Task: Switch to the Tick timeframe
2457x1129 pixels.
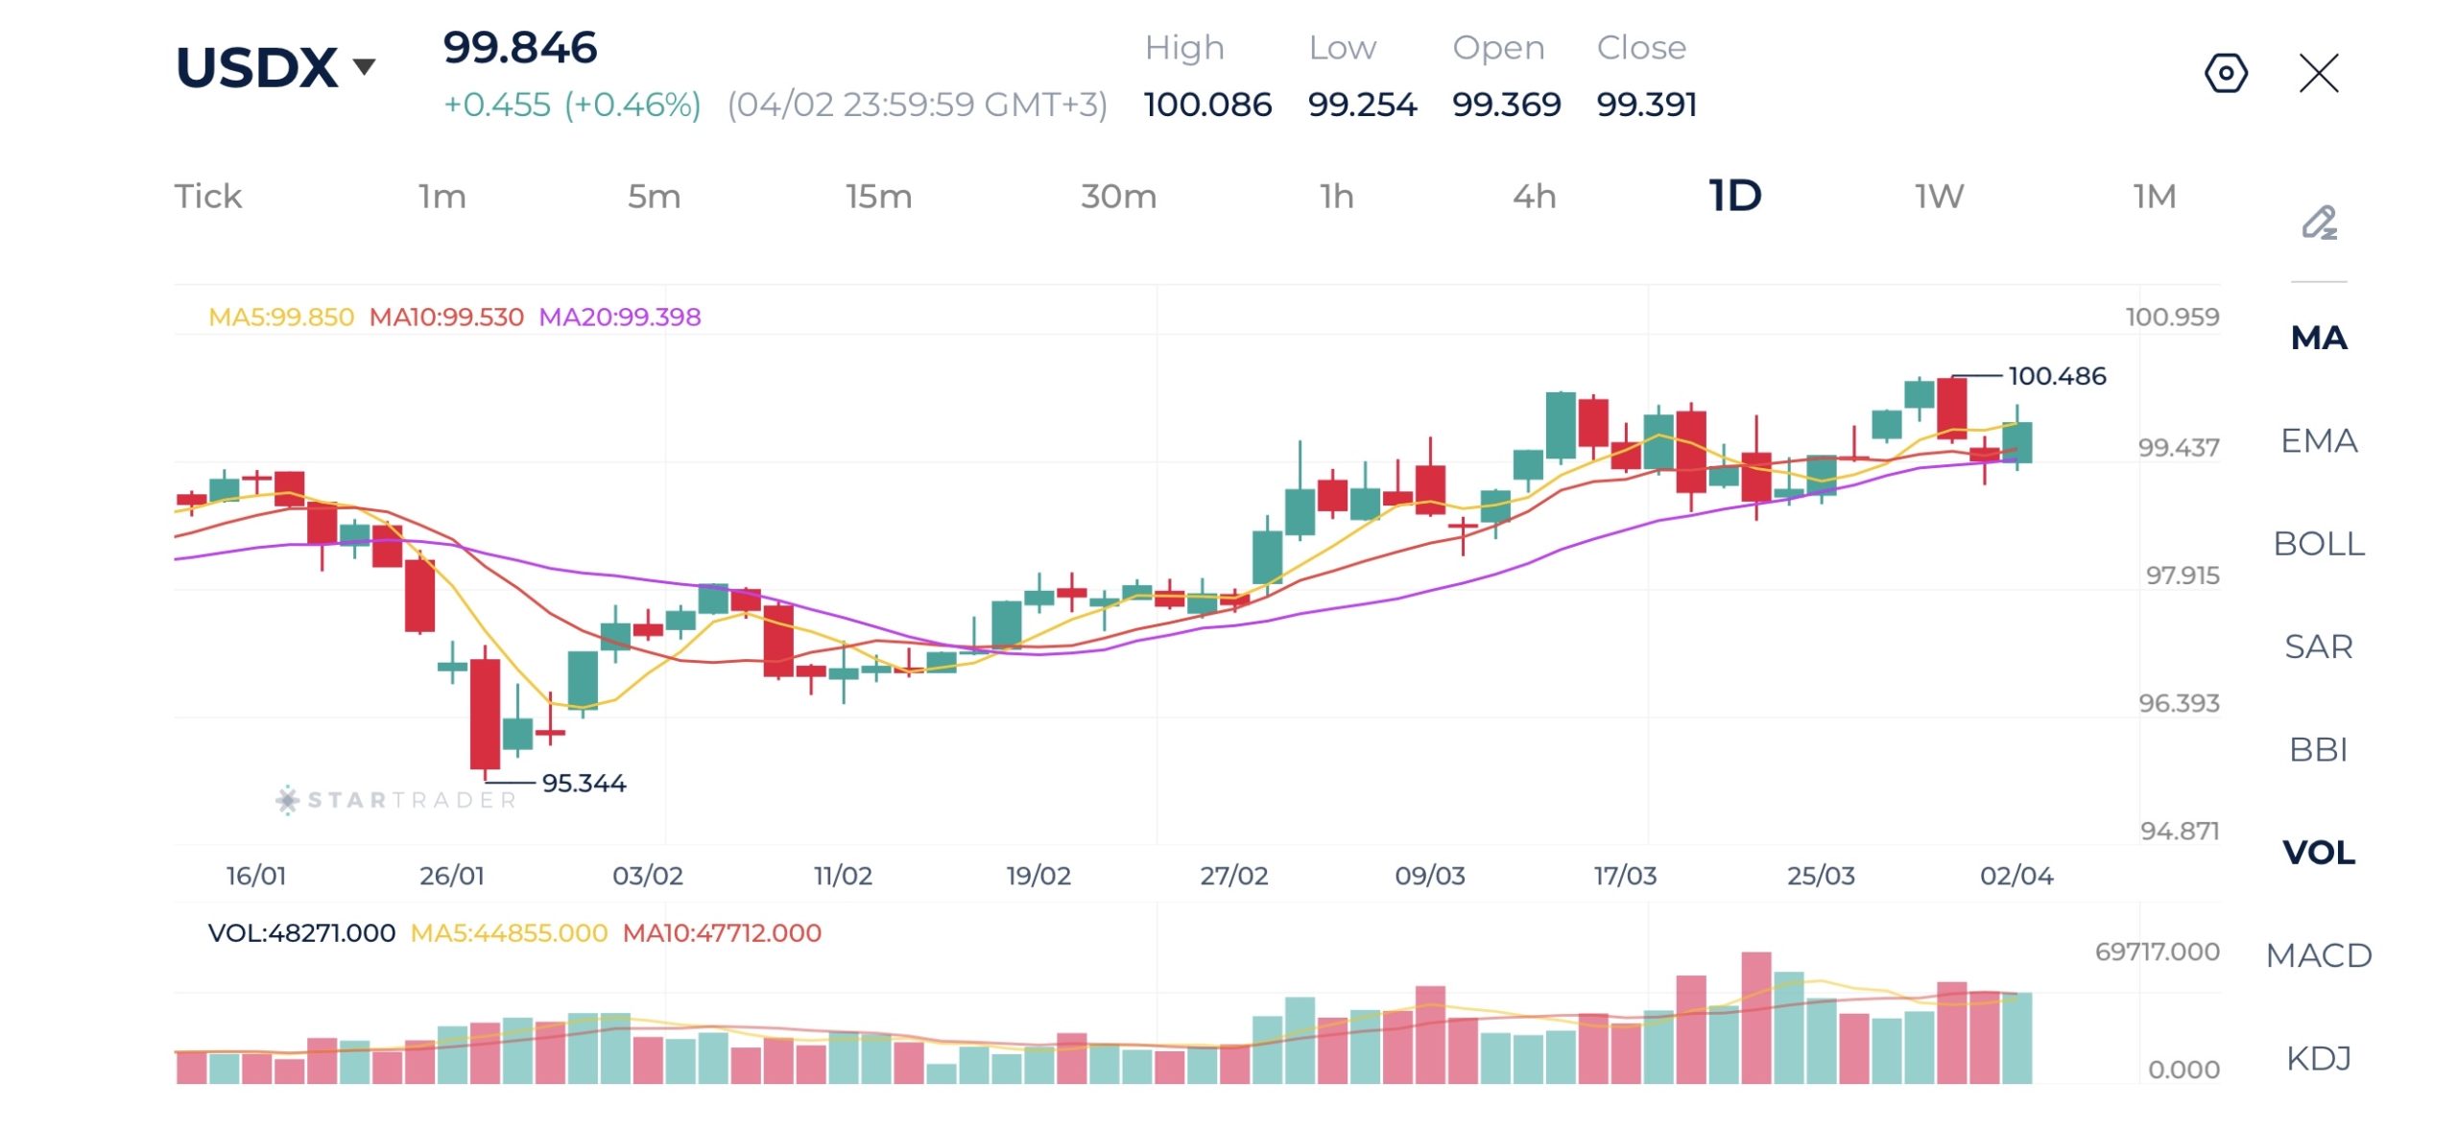Action: (x=207, y=197)
